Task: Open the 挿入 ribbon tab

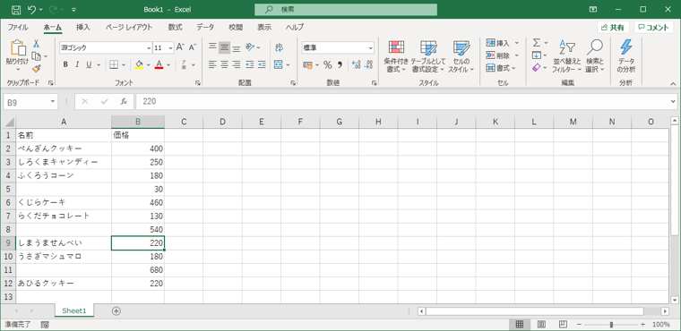Action: coord(83,27)
